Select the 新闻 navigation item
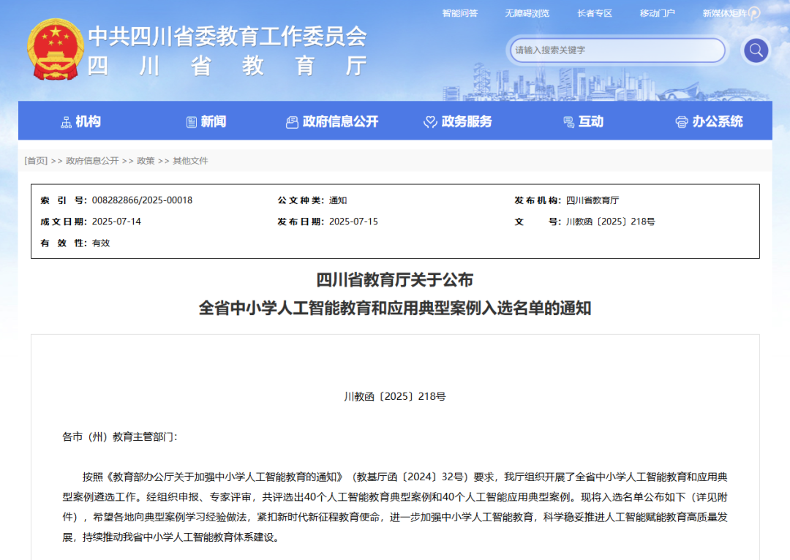This screenshot has height=560, width=790. (214, 122)
